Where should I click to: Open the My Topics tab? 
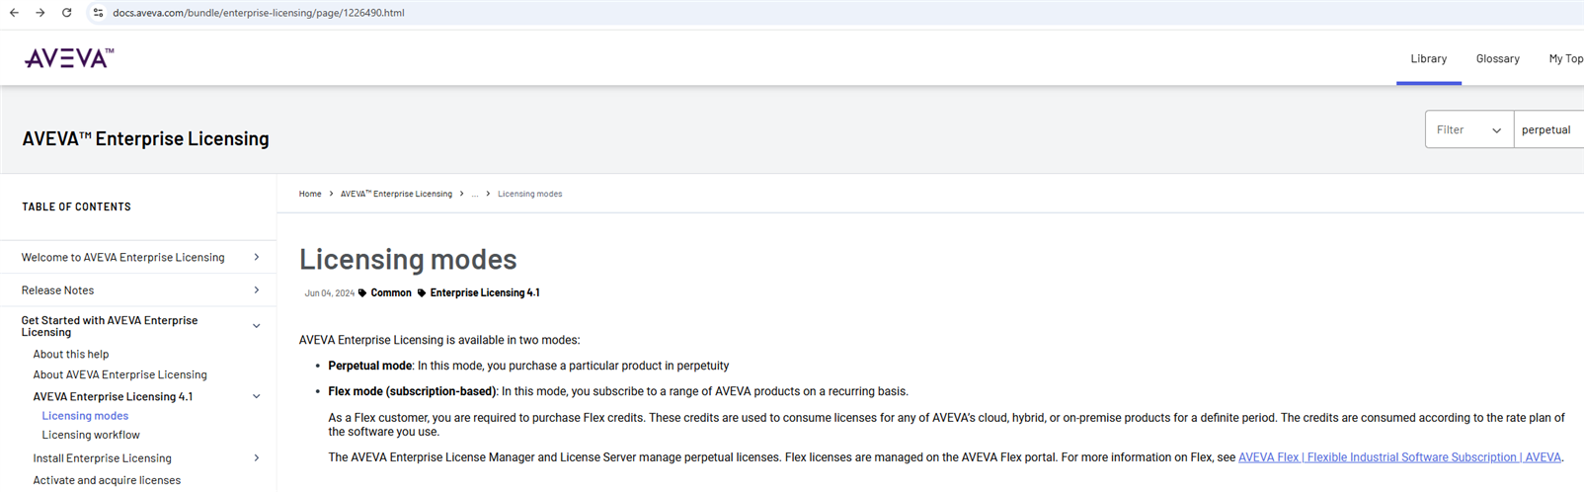[1565, 59]
